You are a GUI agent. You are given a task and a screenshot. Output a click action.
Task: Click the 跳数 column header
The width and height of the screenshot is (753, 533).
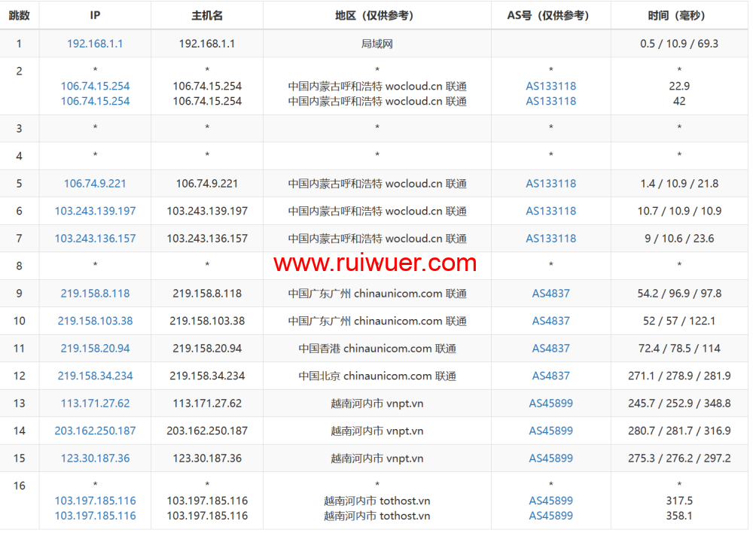tap(20, 15)
